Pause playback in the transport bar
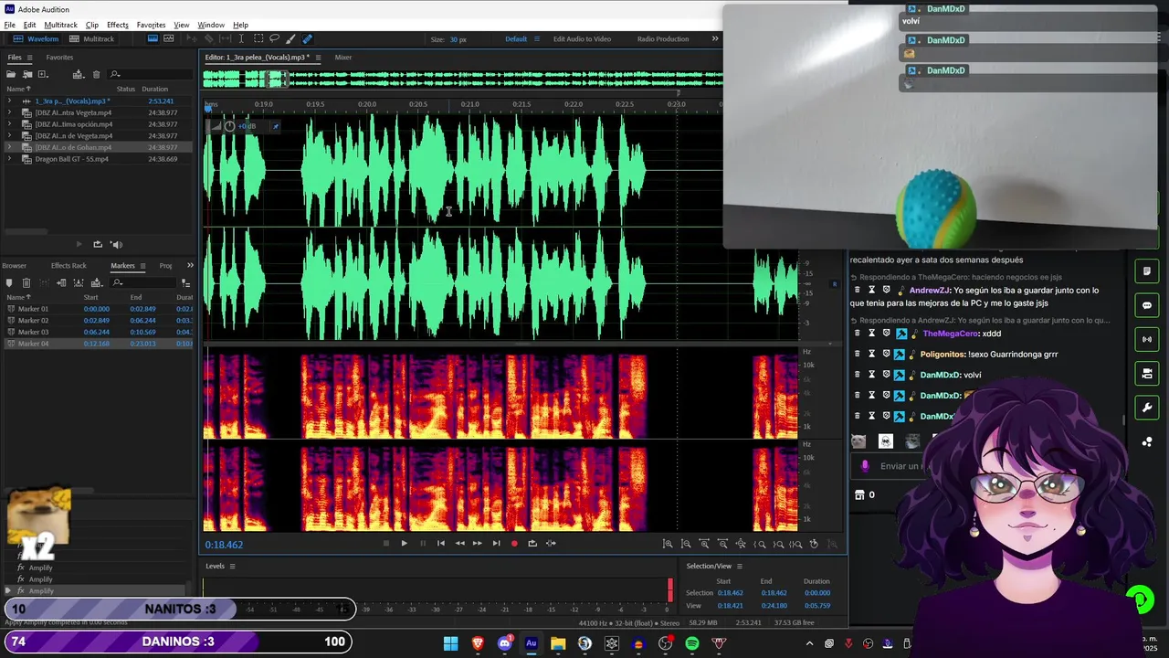 coord(422,544)
